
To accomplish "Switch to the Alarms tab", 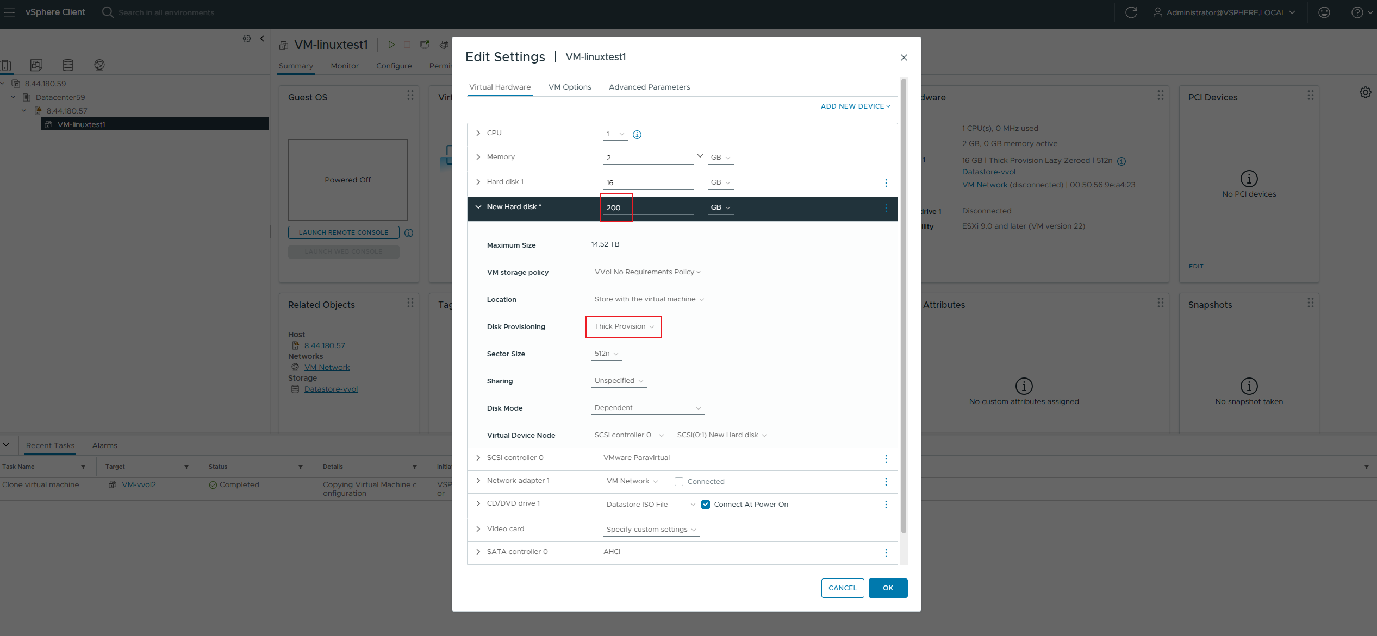I will [104, 445].
